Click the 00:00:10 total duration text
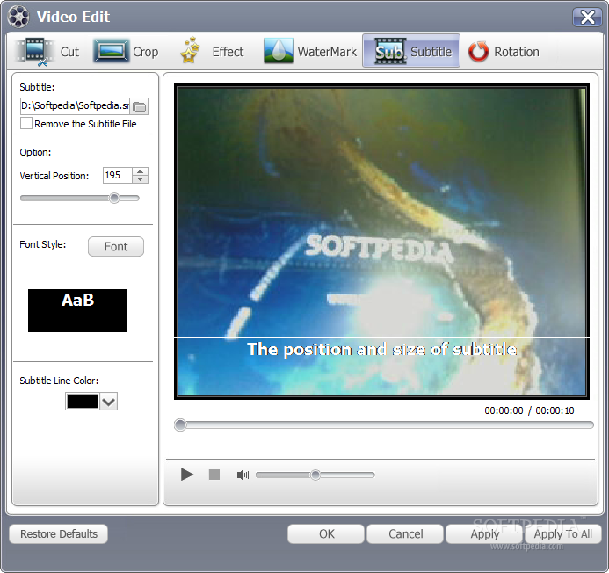Viewport: 609px width, 573px height. click(x=555, y=410)
